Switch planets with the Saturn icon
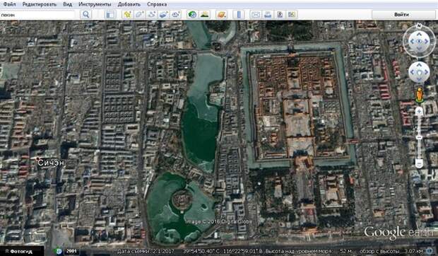The height and width of the screenshot is (256, 438). point(221,15)
